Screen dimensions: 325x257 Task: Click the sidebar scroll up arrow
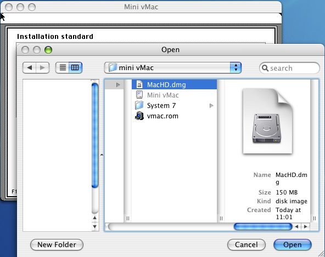click(95, 218)
